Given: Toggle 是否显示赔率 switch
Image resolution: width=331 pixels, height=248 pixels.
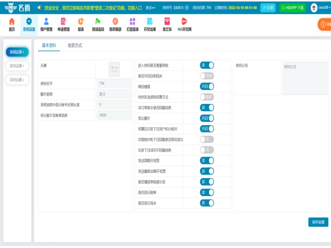Looking at the screenshot, I should click(x=207, y=192).
